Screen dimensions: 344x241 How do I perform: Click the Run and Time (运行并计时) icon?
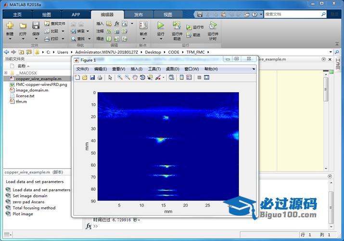click(213, 26)
